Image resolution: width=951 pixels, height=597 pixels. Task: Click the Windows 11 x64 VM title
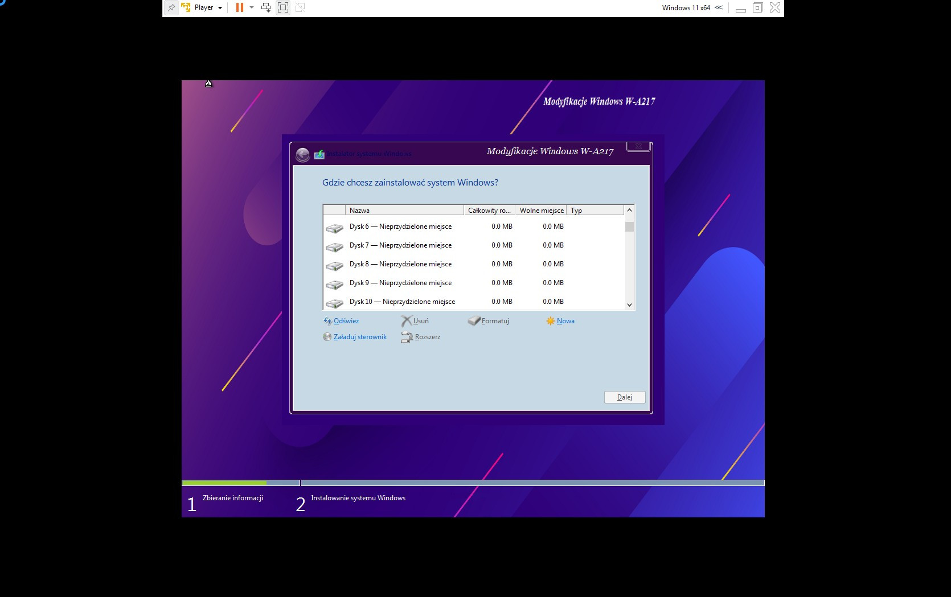click(686, 8)
